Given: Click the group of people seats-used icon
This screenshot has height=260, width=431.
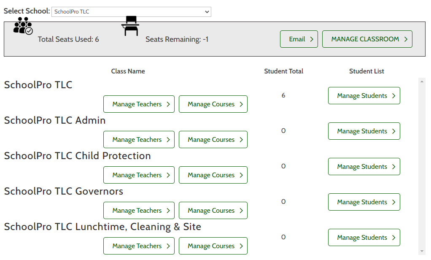Looking at the screenshot, I should pos(22,26).
